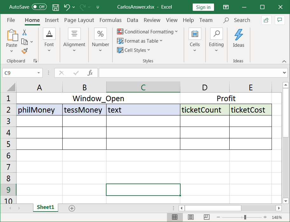Select the Cut scissors icon

[24, 32]
